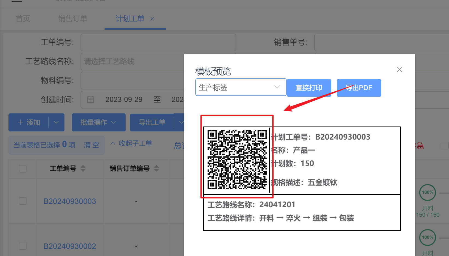Image resolution: width=449 pixels, height=256 pixels.
Task: Close the 模板预览 dialog
Action: (x=399, y=70)
